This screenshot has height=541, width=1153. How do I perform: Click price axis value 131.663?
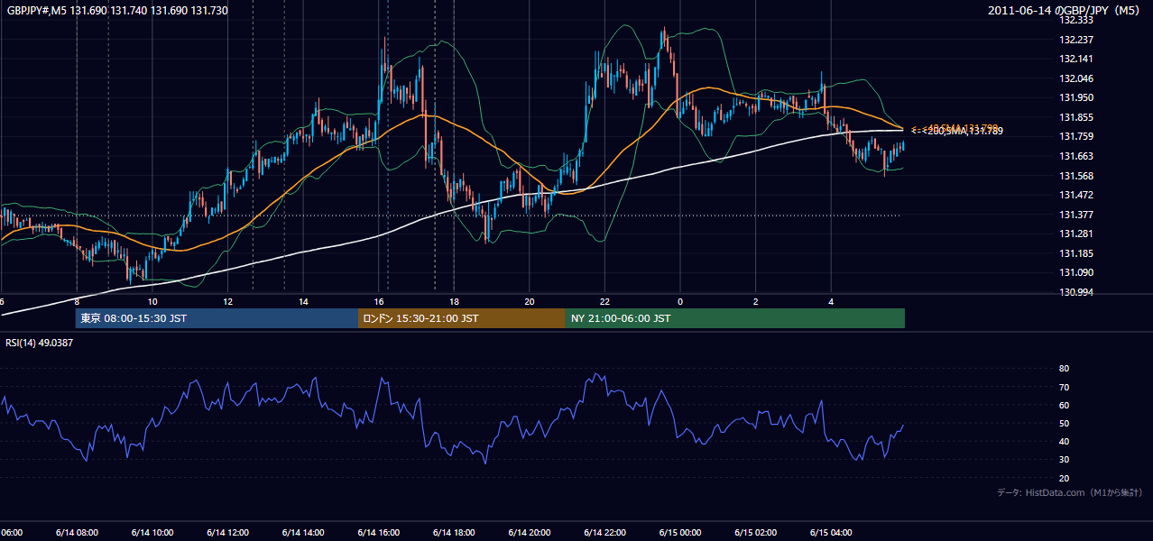click(x=1076, y=156)
